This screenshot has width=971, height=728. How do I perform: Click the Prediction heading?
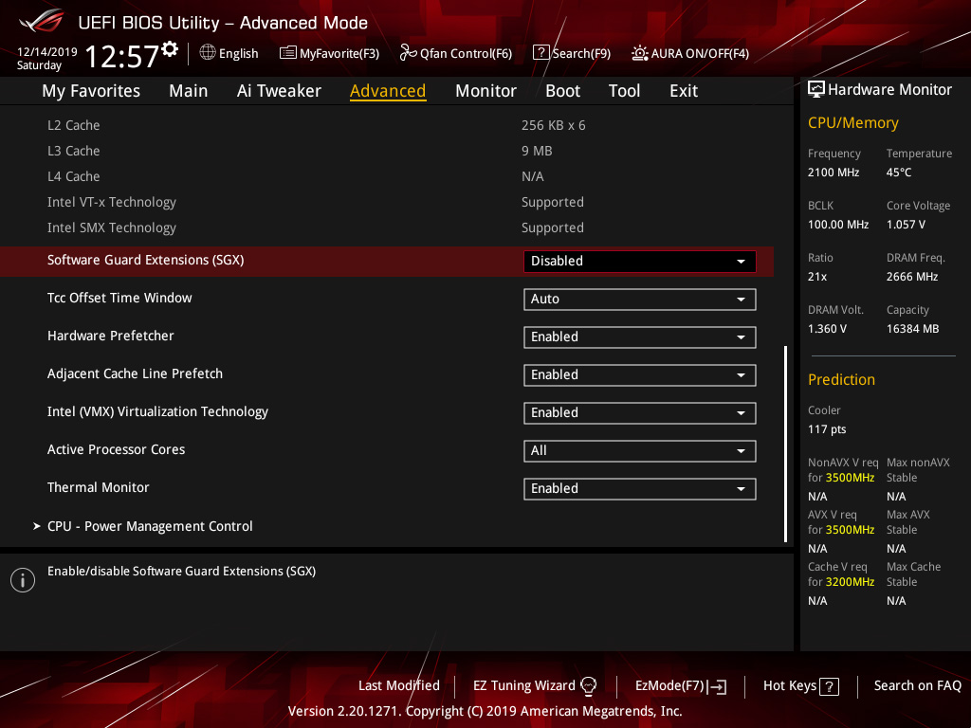tap(841, 379)
